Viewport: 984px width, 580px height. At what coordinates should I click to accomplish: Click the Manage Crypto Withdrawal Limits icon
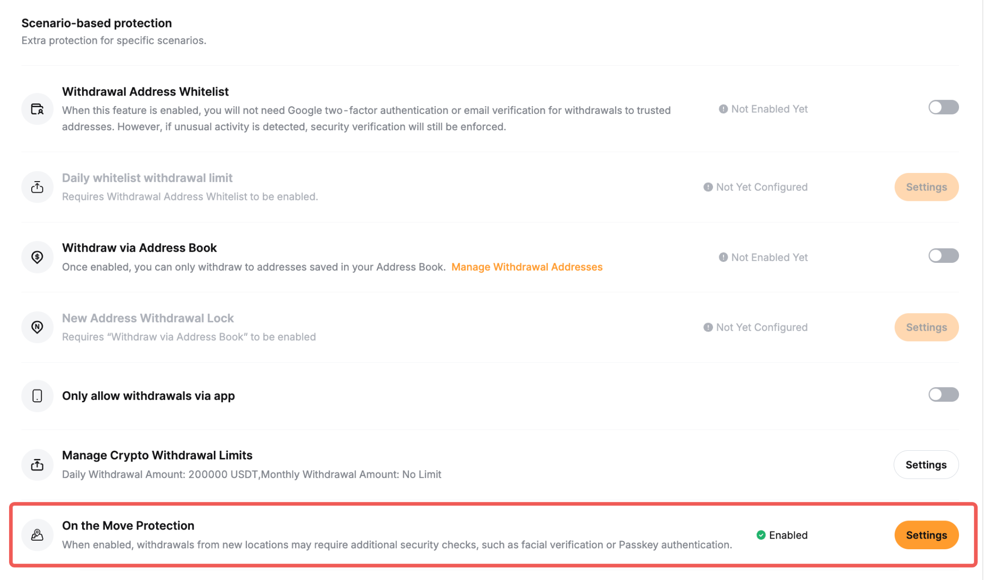tap(37, 465)
